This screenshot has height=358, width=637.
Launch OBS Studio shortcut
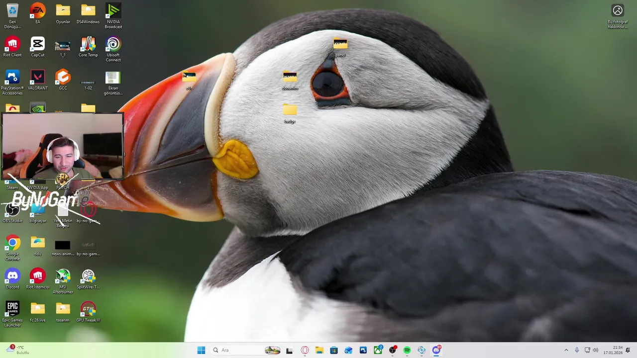(x=12, y=213)
